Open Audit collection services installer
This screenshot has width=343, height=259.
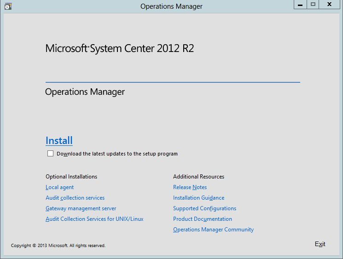pyautogui.click(x=75, y=198)
